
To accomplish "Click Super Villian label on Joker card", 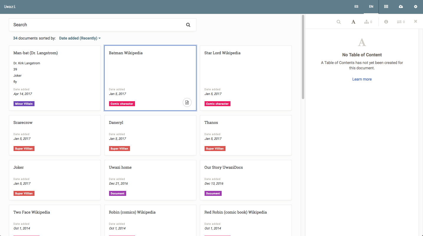I will click(x=24, y=194).
